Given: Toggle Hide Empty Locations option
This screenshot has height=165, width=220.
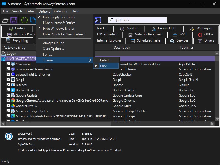Looking at the screenshot, I should click(64, 17).
